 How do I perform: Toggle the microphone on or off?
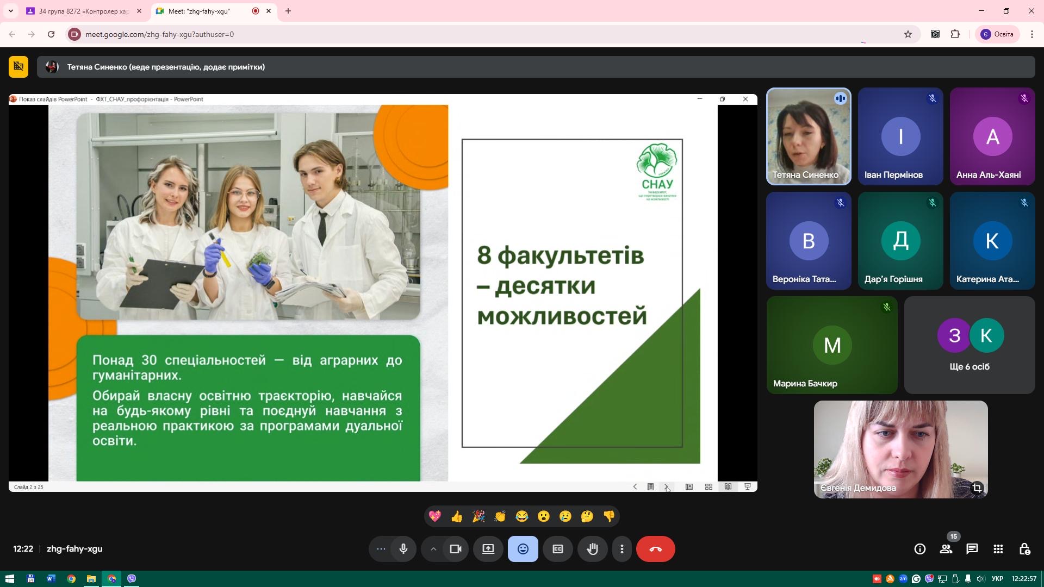pos(403,549)
